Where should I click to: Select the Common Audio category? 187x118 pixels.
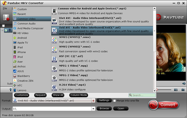click(x=26, y=23)
